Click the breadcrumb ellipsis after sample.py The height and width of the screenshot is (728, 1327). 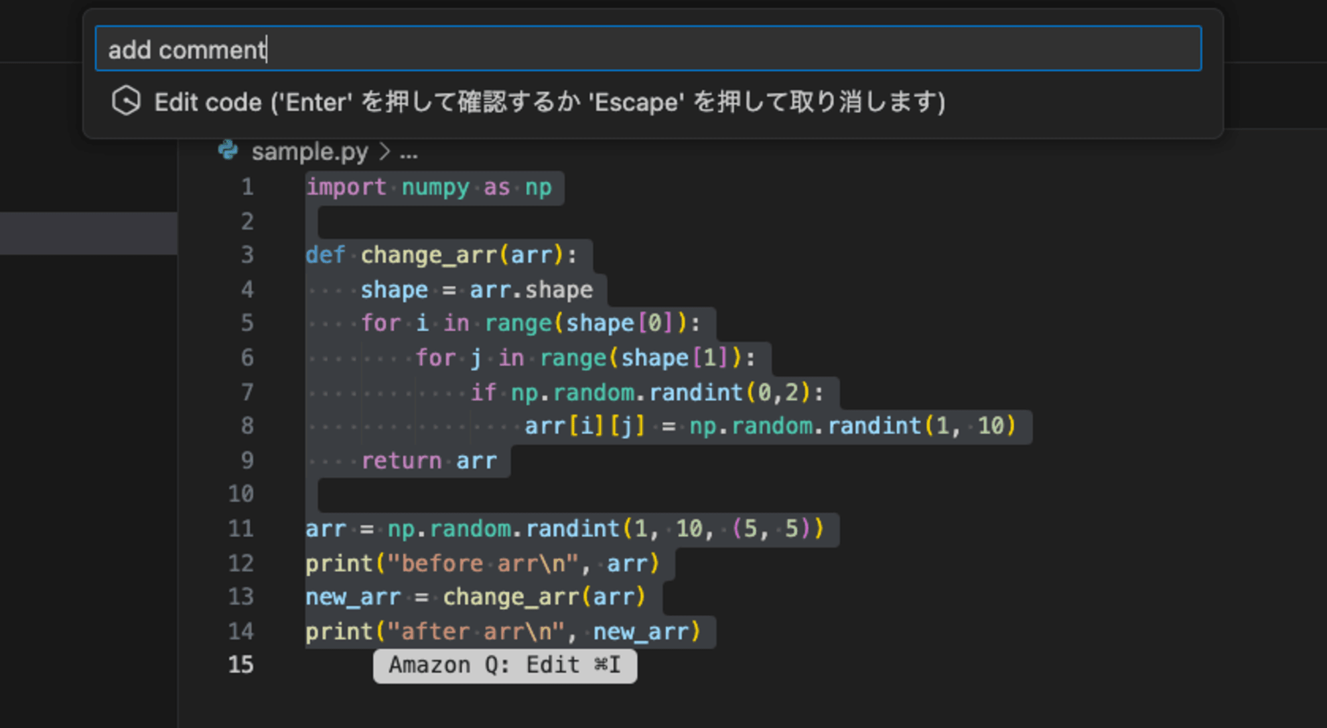pyautogui.click(x=409, y=153)
